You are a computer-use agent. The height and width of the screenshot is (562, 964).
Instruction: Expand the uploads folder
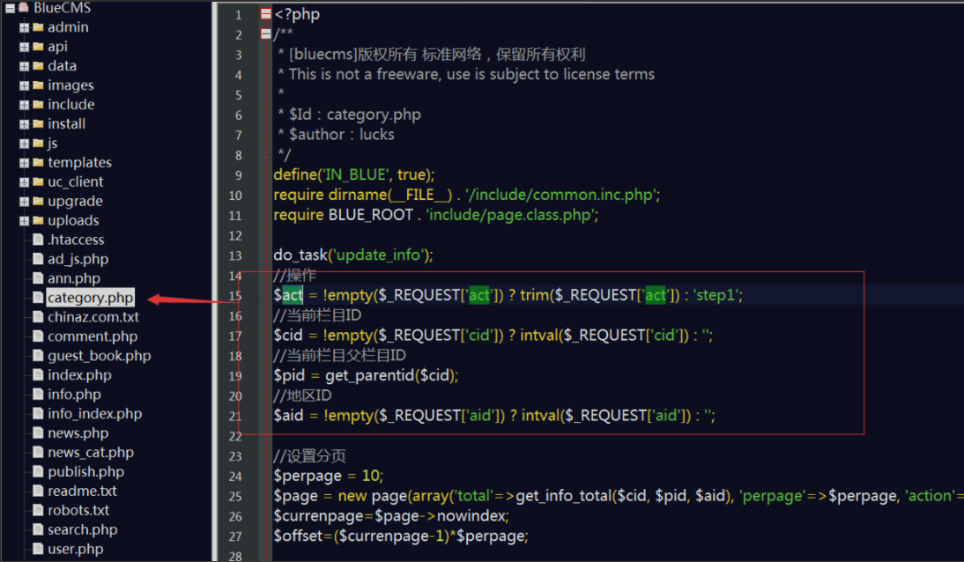[24, 221]
